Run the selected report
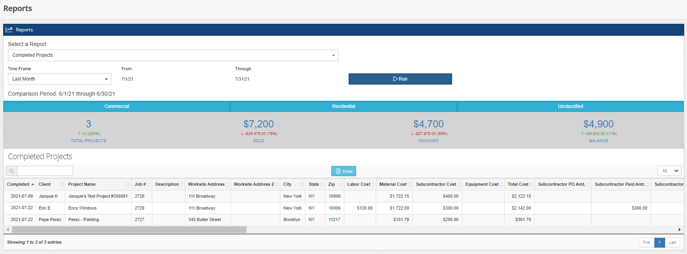The height and width of the screenshot is (254, 687). point(400,79)
